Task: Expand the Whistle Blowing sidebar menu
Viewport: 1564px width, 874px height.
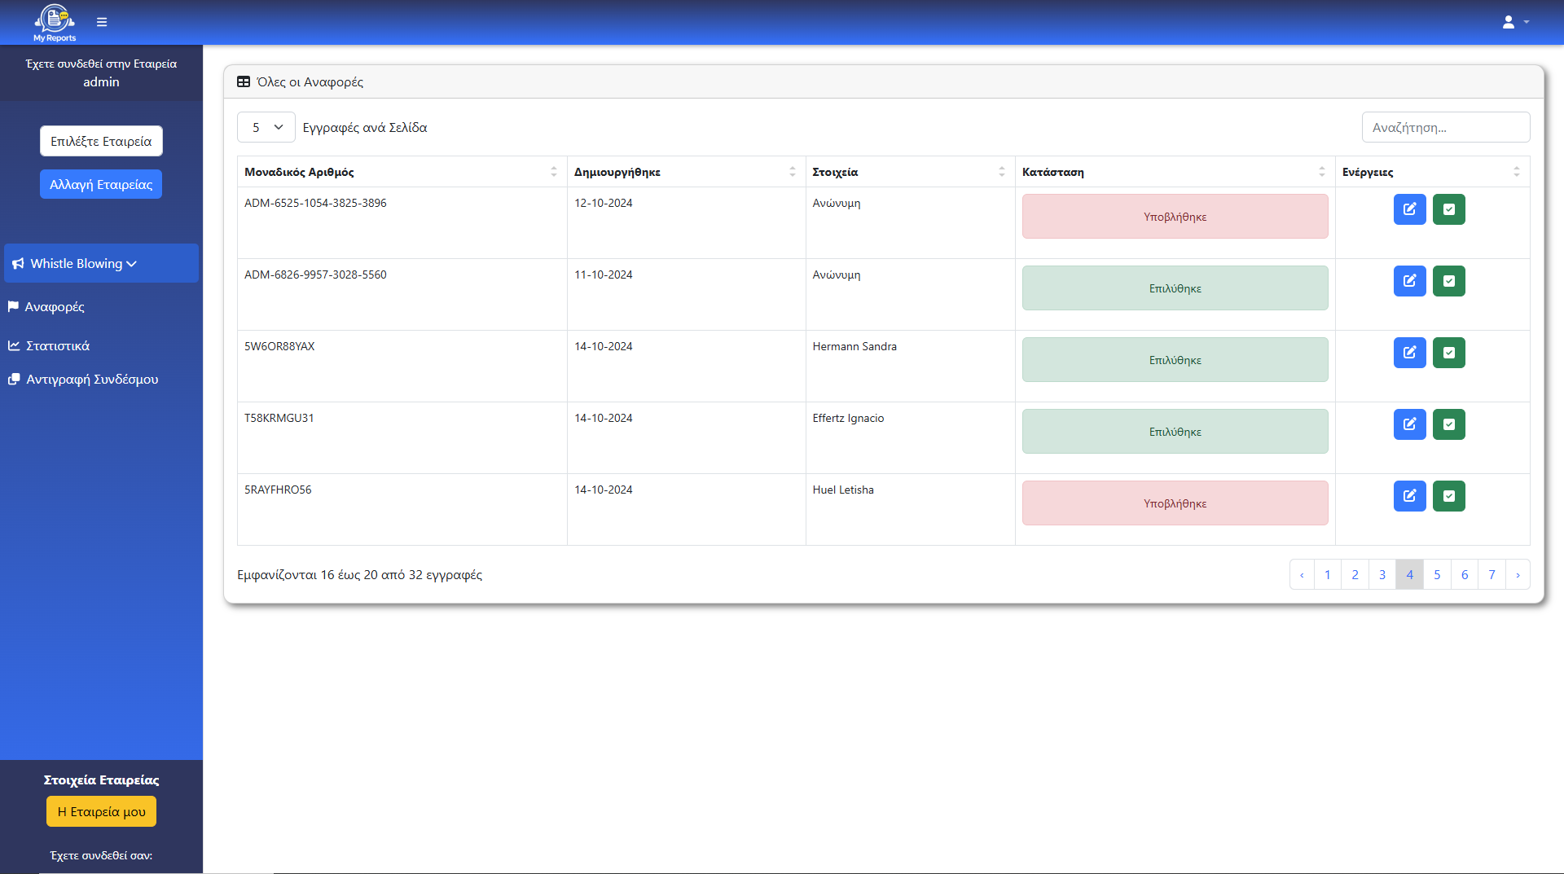Action: coord(101,263)
